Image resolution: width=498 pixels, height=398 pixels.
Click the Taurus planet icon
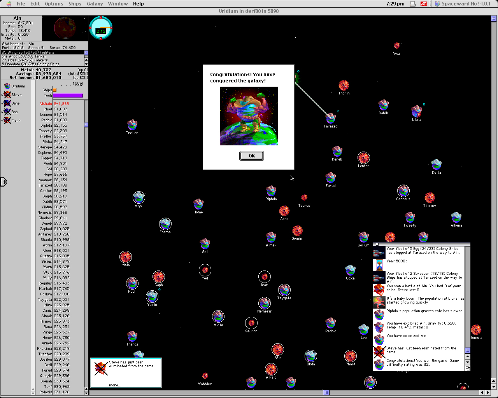point(304,197)
